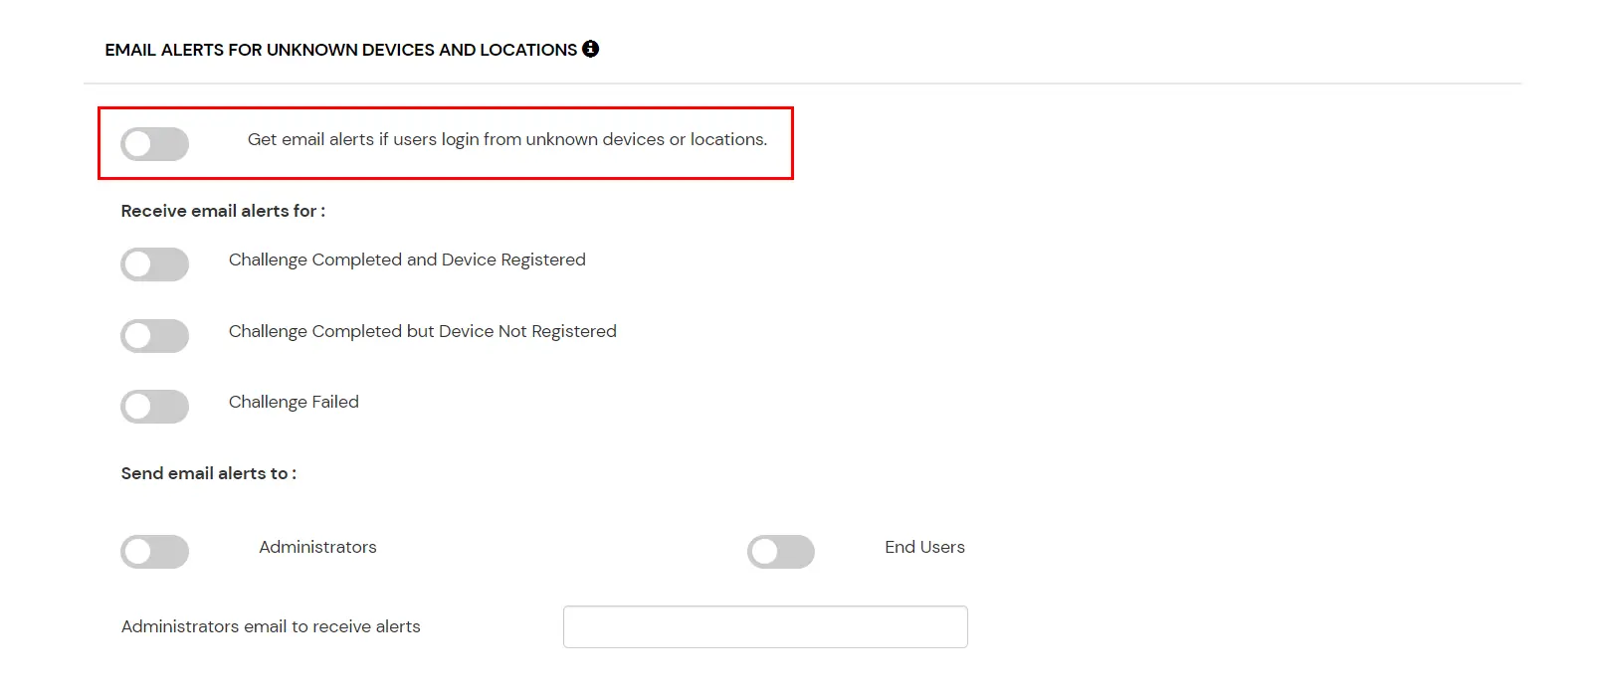The image size is (1598, 692).
Task: Click Get email alerts description text
Action: point(507,139)
